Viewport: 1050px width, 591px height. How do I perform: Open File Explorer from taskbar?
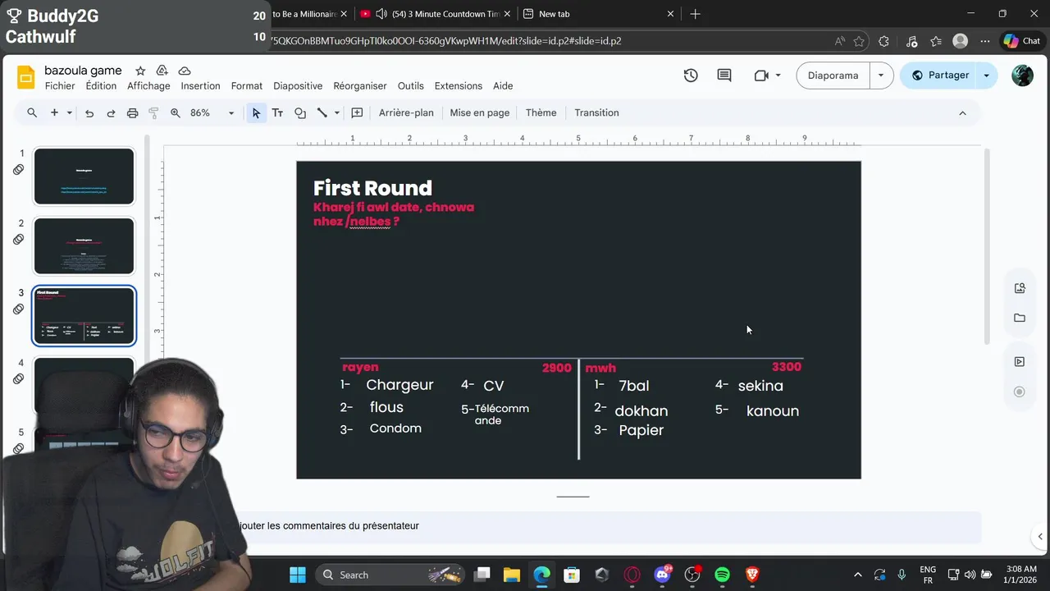pos(511,575)
